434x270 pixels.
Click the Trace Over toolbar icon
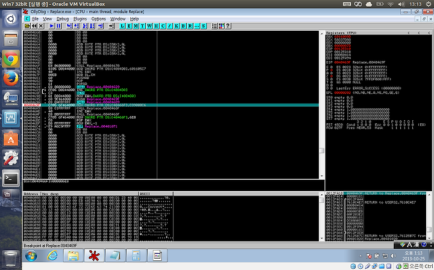[92, 26]
